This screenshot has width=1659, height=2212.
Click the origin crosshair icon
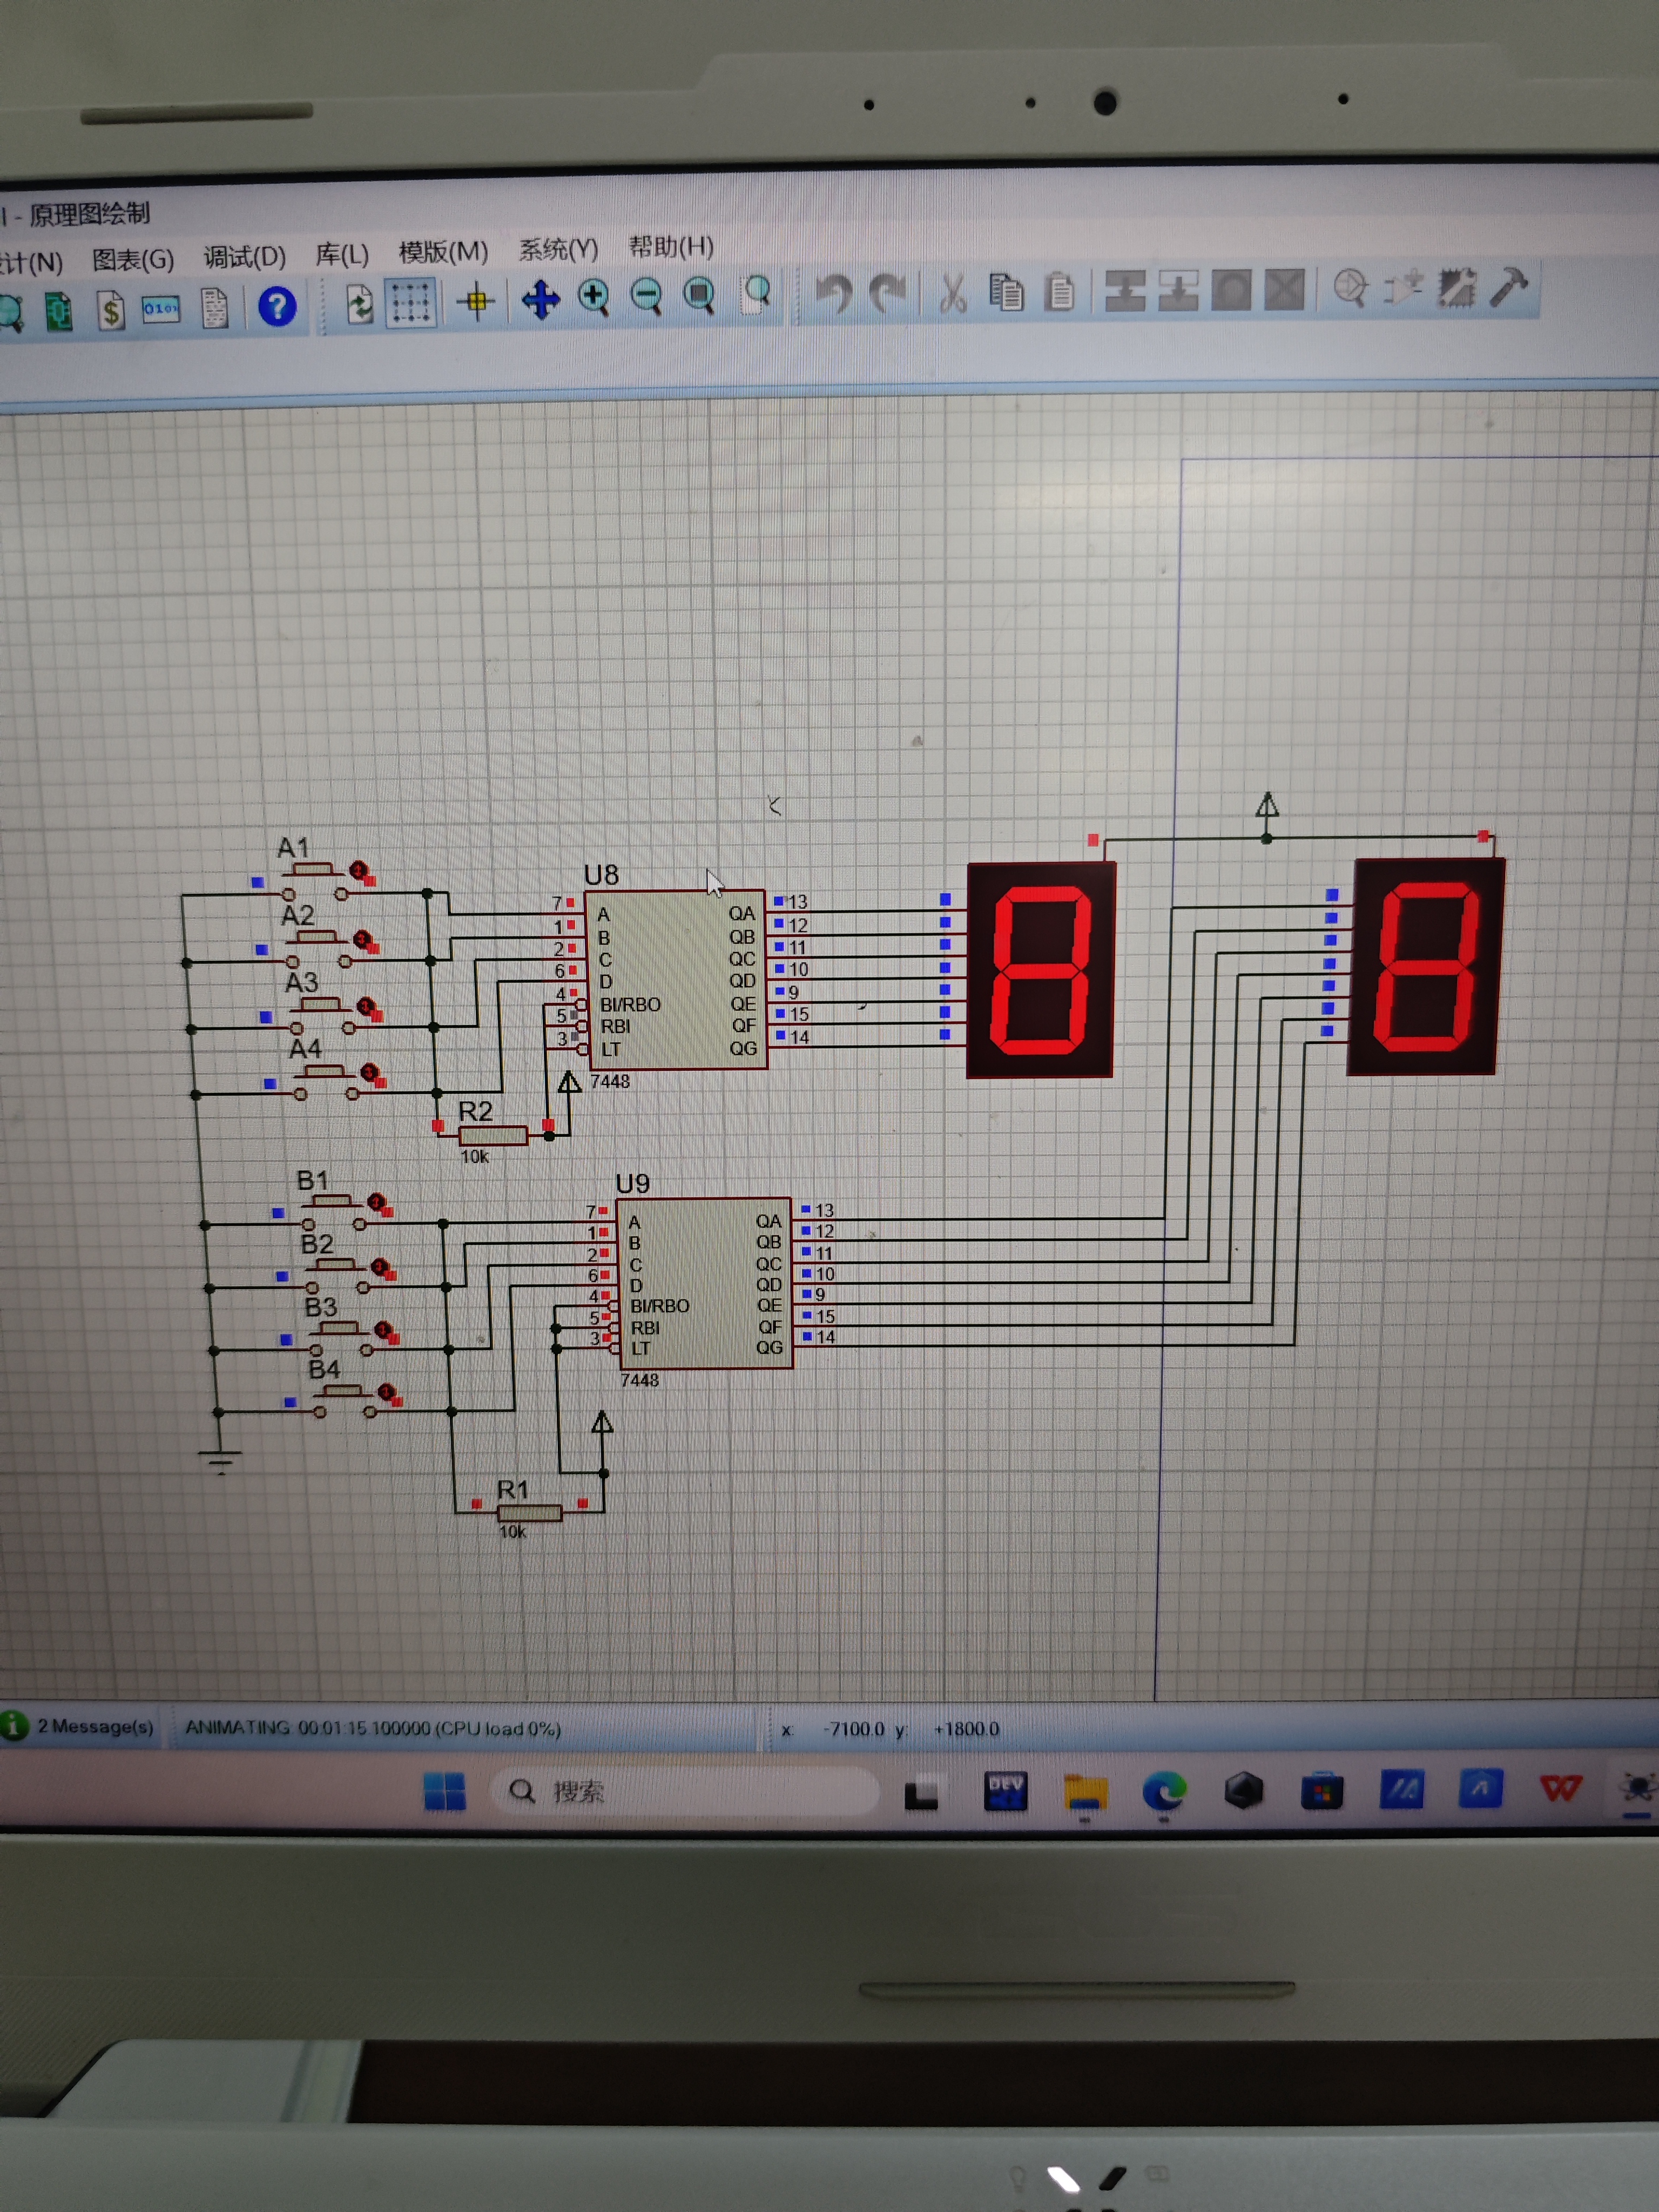coord(477,302)
